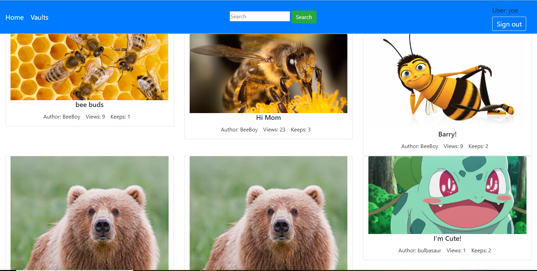Select the "Barry!" card title
537x271 pixels.
(x=447, y=134)
